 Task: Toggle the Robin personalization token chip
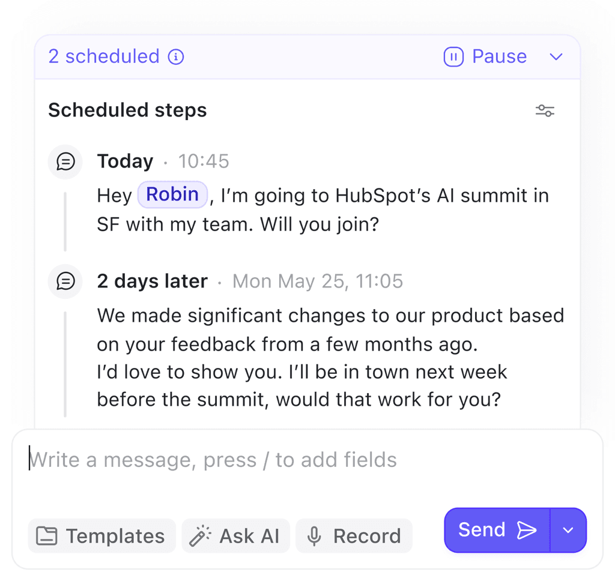[x=172, y=194]
